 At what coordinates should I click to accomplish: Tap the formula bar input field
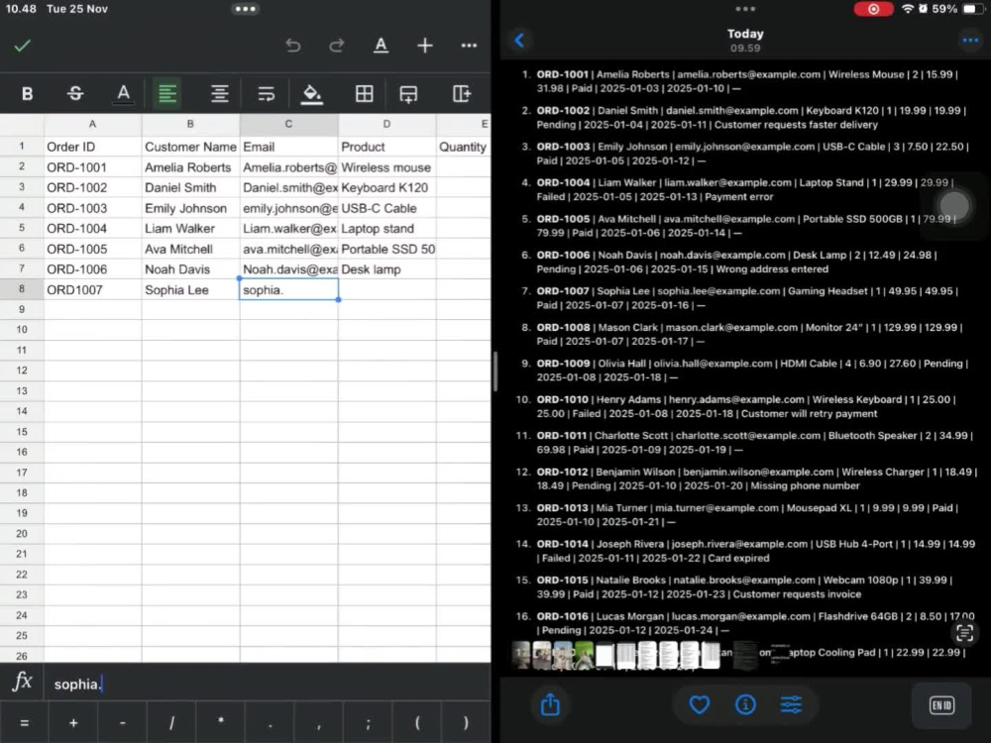(x=267, y=684)
